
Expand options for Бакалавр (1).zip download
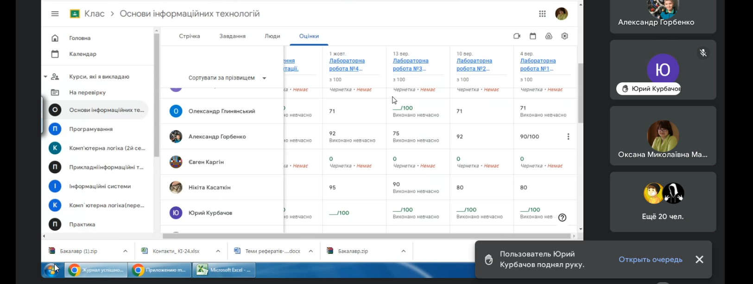(x=125, y=251)
